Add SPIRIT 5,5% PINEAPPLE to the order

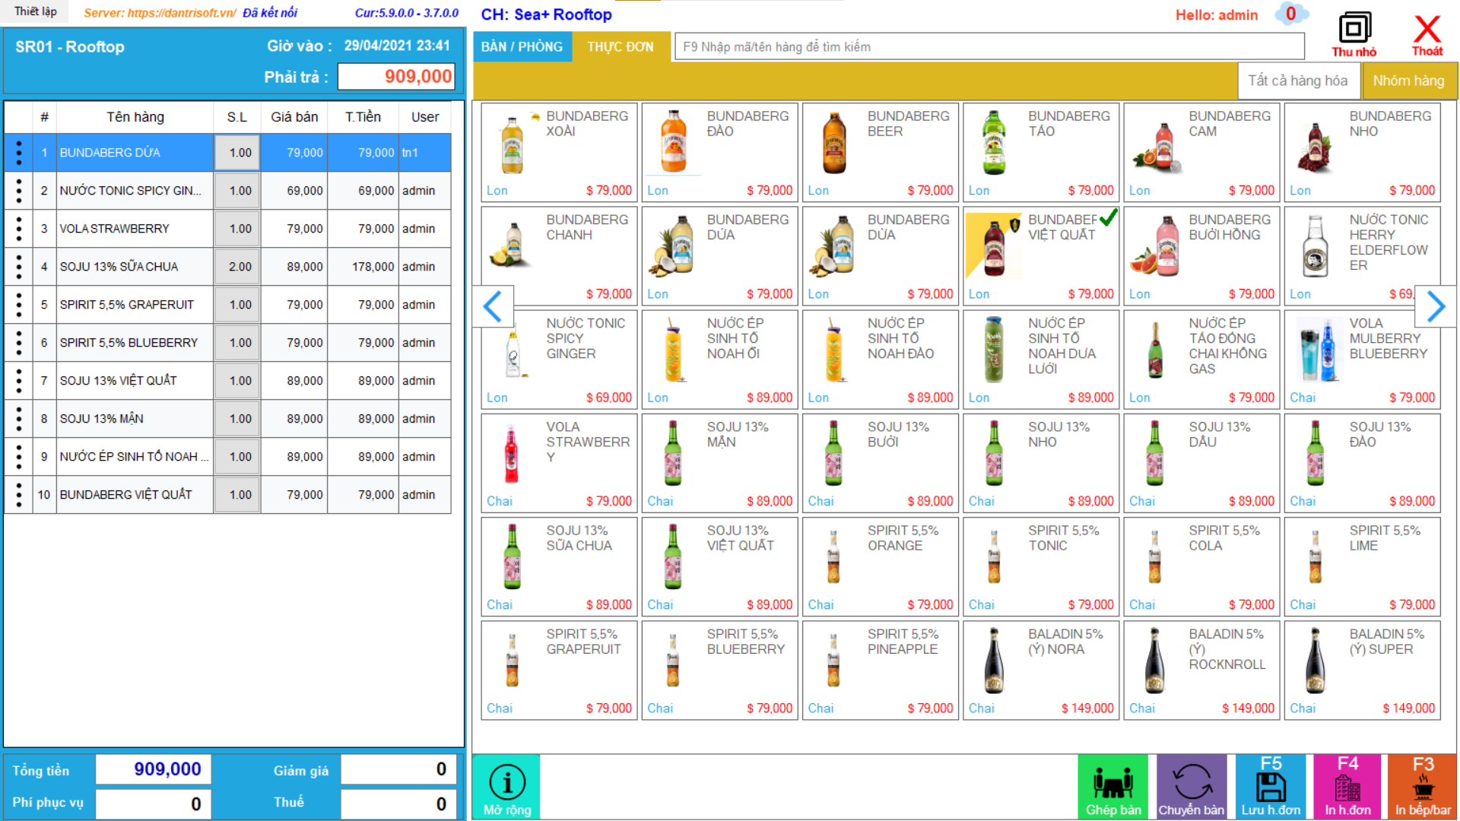[x=881, y=670]
